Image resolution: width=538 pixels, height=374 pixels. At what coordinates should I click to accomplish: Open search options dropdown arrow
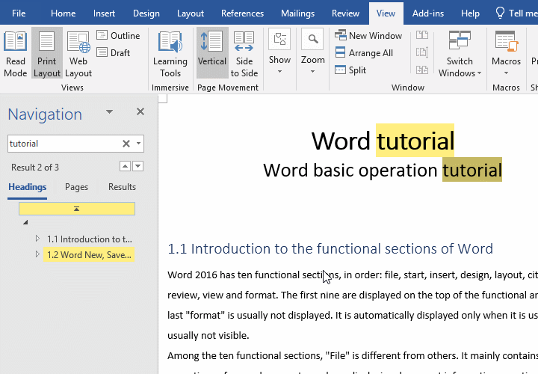(x=139, y=143)
